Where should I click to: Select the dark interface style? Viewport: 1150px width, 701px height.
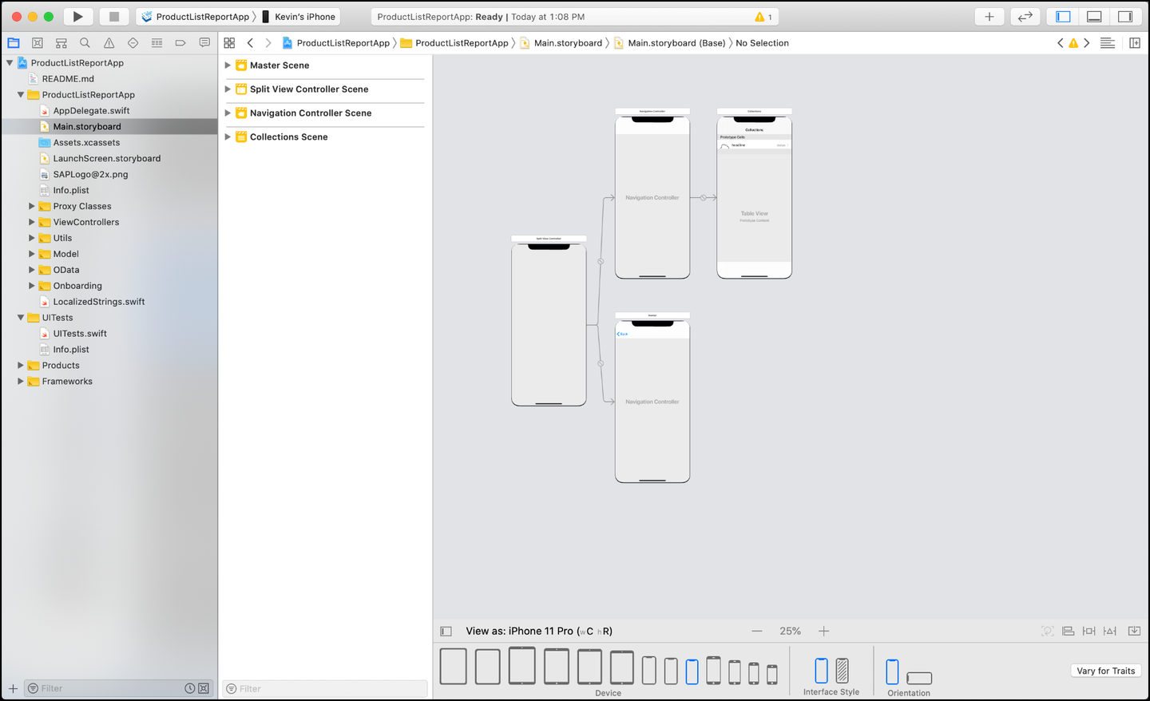point(842,671)
